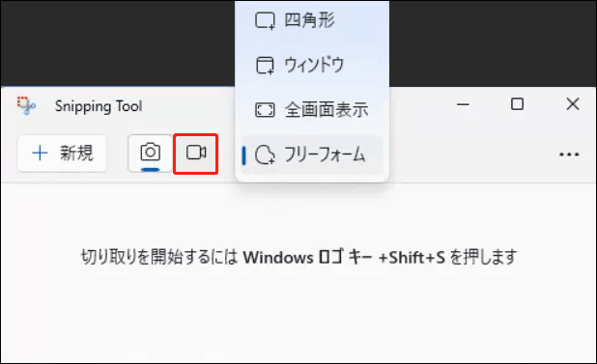Minimize the Snipping Tool window
Screen dimensions: 597x364
pos(463,104)
